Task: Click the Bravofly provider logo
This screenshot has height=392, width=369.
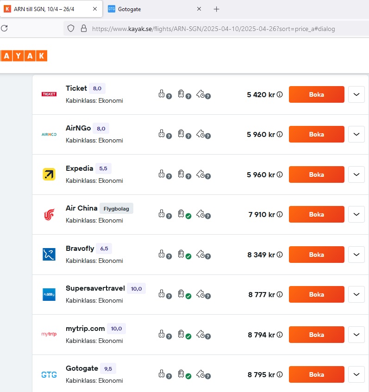Action: point(49,254)
